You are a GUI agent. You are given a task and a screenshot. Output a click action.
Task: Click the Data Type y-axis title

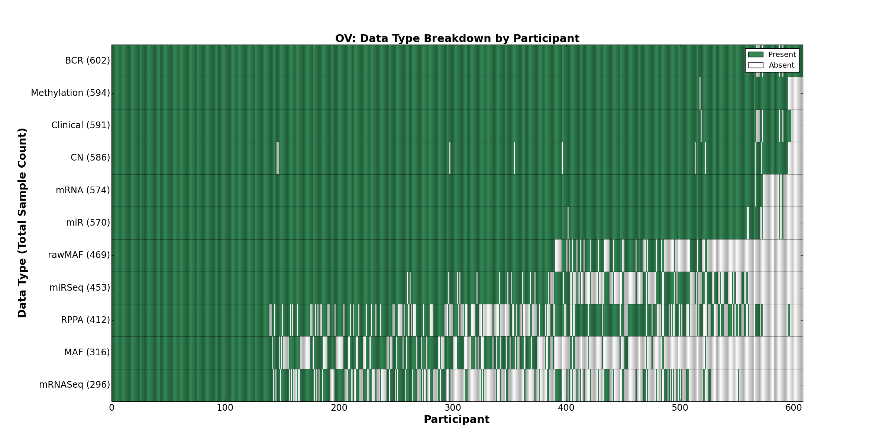(22, 223)
